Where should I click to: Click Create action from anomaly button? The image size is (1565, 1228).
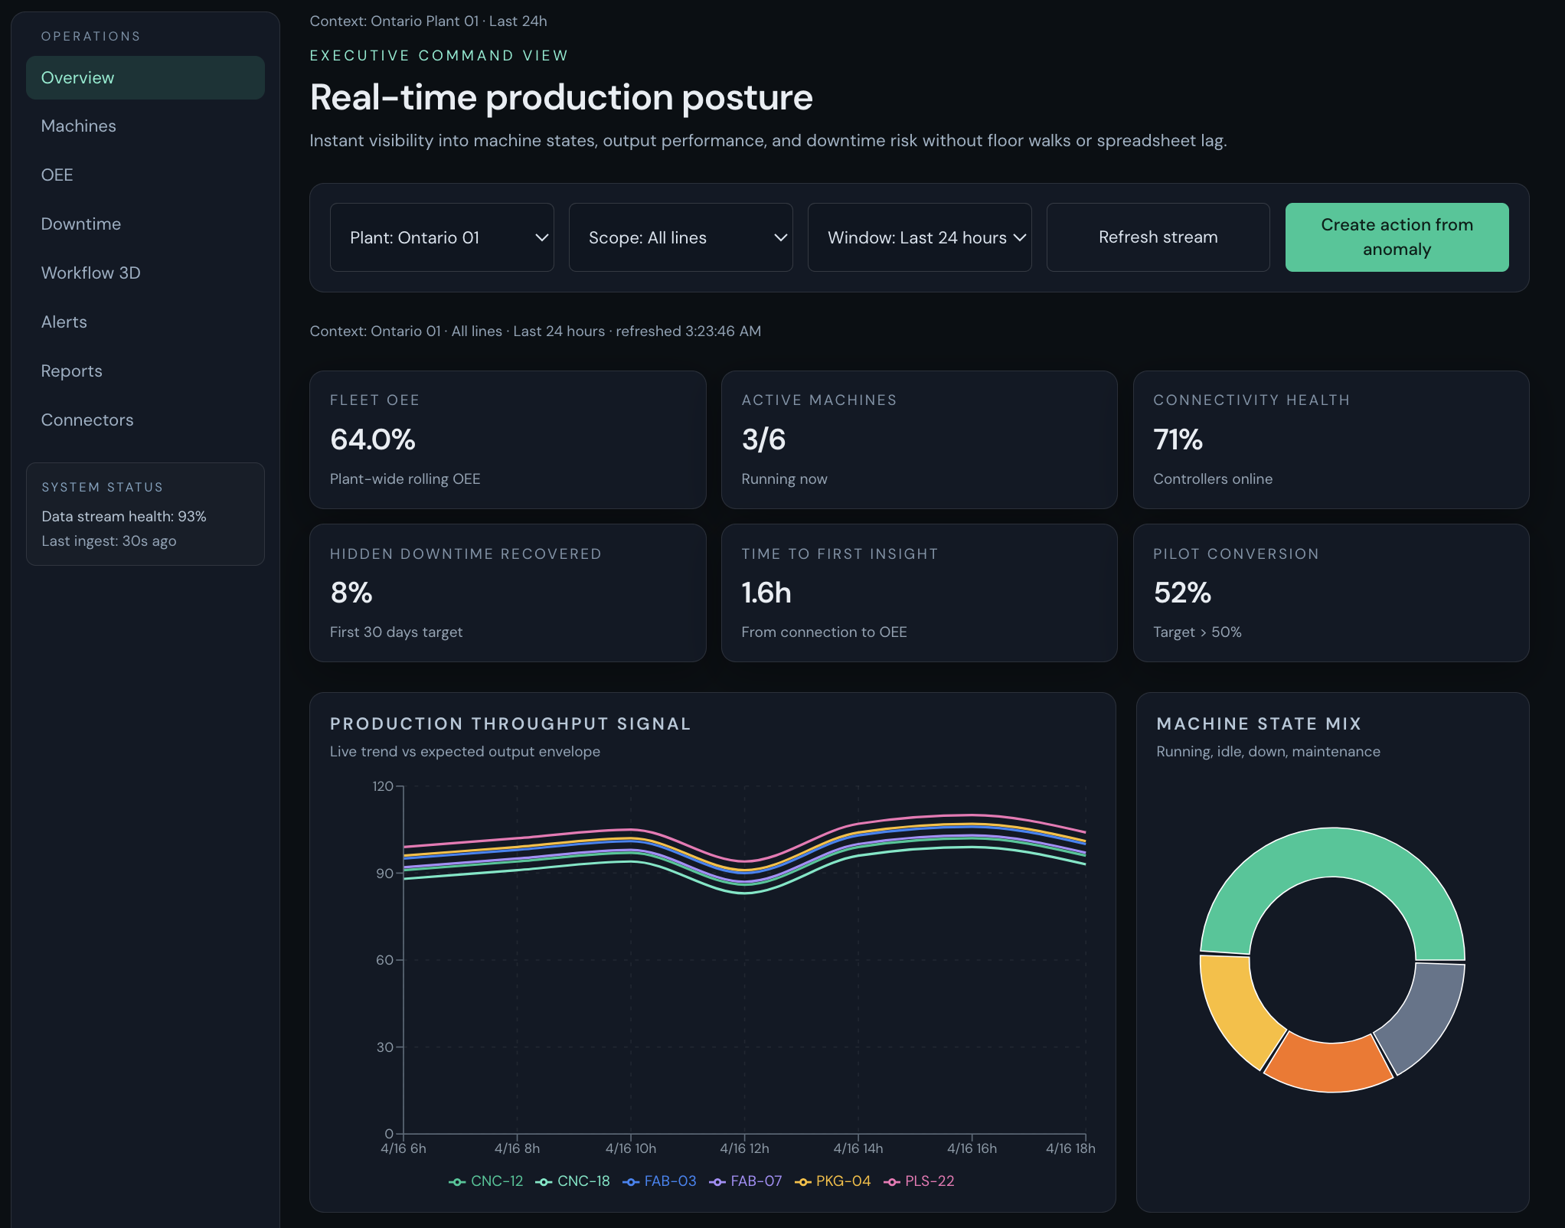point(1397,237)
